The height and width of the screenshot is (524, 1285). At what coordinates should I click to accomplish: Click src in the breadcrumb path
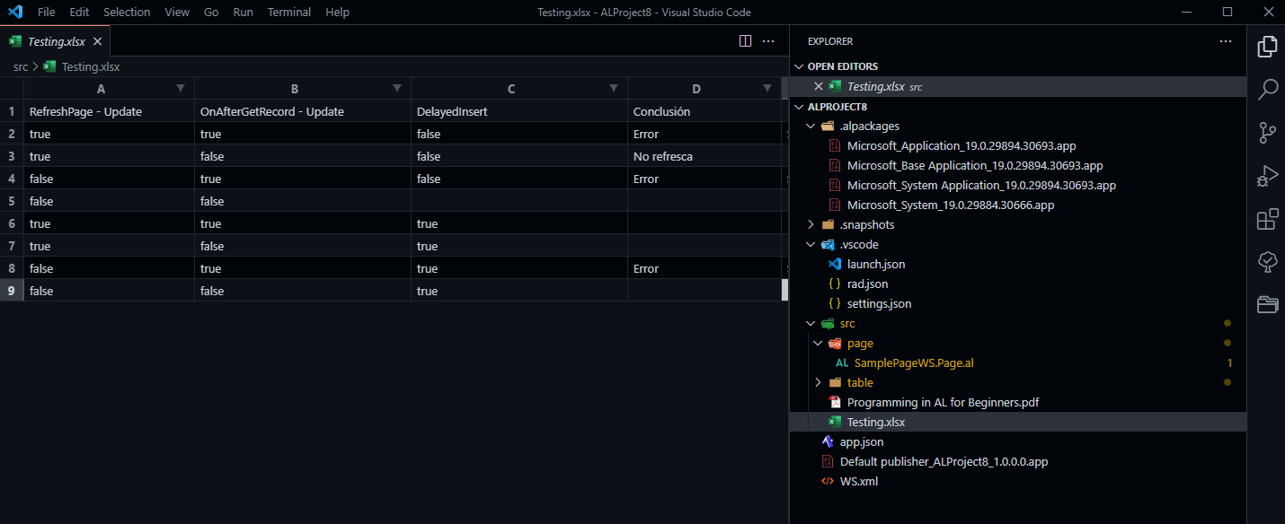(20, 66)
